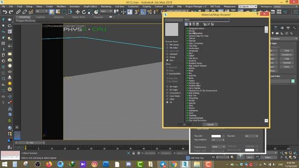Screen dimensions: 299x168
Task: Choose the Rectangular Selection Region tool
Action: [64, 12]
